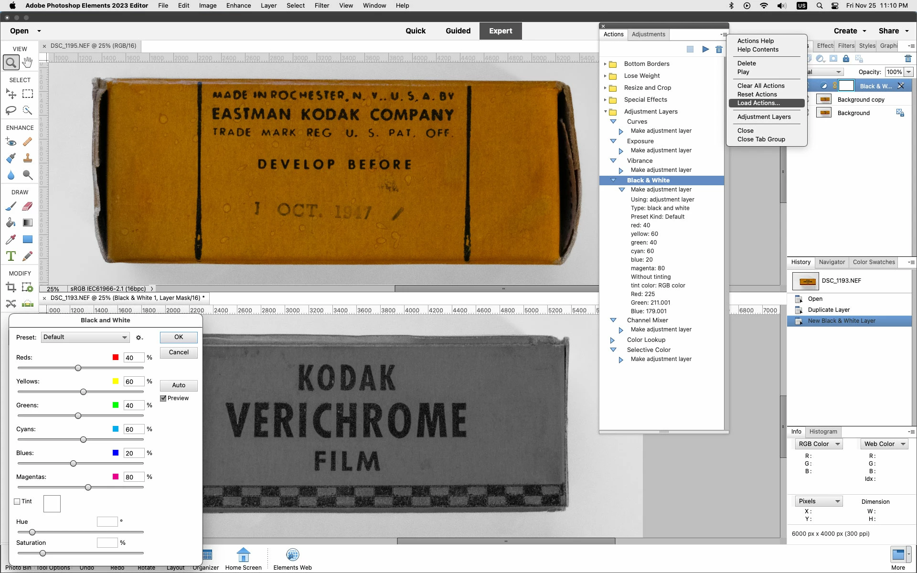This screenshot has width=917, height=573.
Task: Click OK in Black and White dialog
Action: 179,337
